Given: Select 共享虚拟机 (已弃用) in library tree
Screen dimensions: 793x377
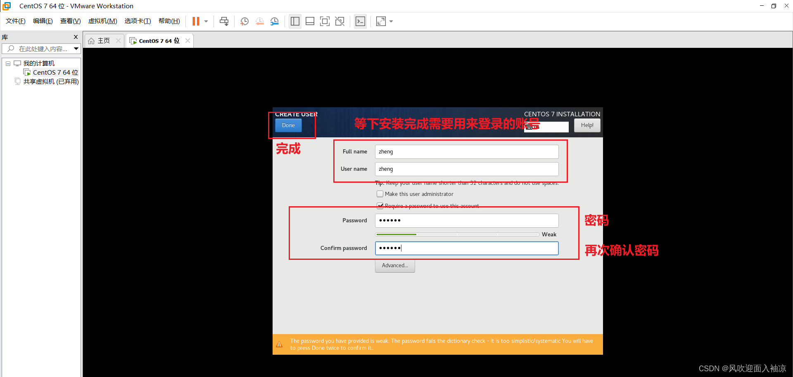Looking at the screenshot, I should click(47, 81).
